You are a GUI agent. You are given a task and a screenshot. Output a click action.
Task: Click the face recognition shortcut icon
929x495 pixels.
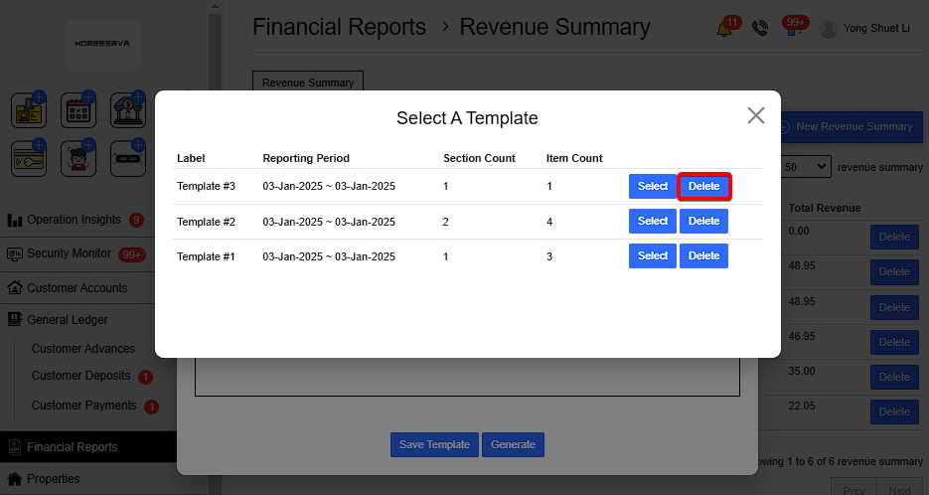click(x=78, y=158)
